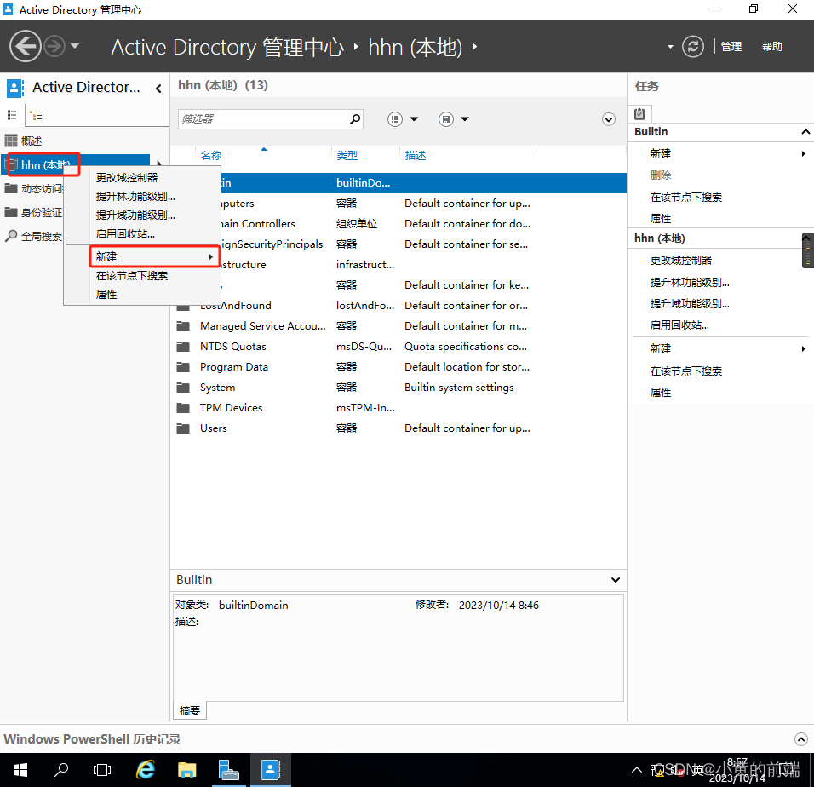Sort by 描述 column header
This screenshot has height=787, width=814.
(x=416, y=155)
